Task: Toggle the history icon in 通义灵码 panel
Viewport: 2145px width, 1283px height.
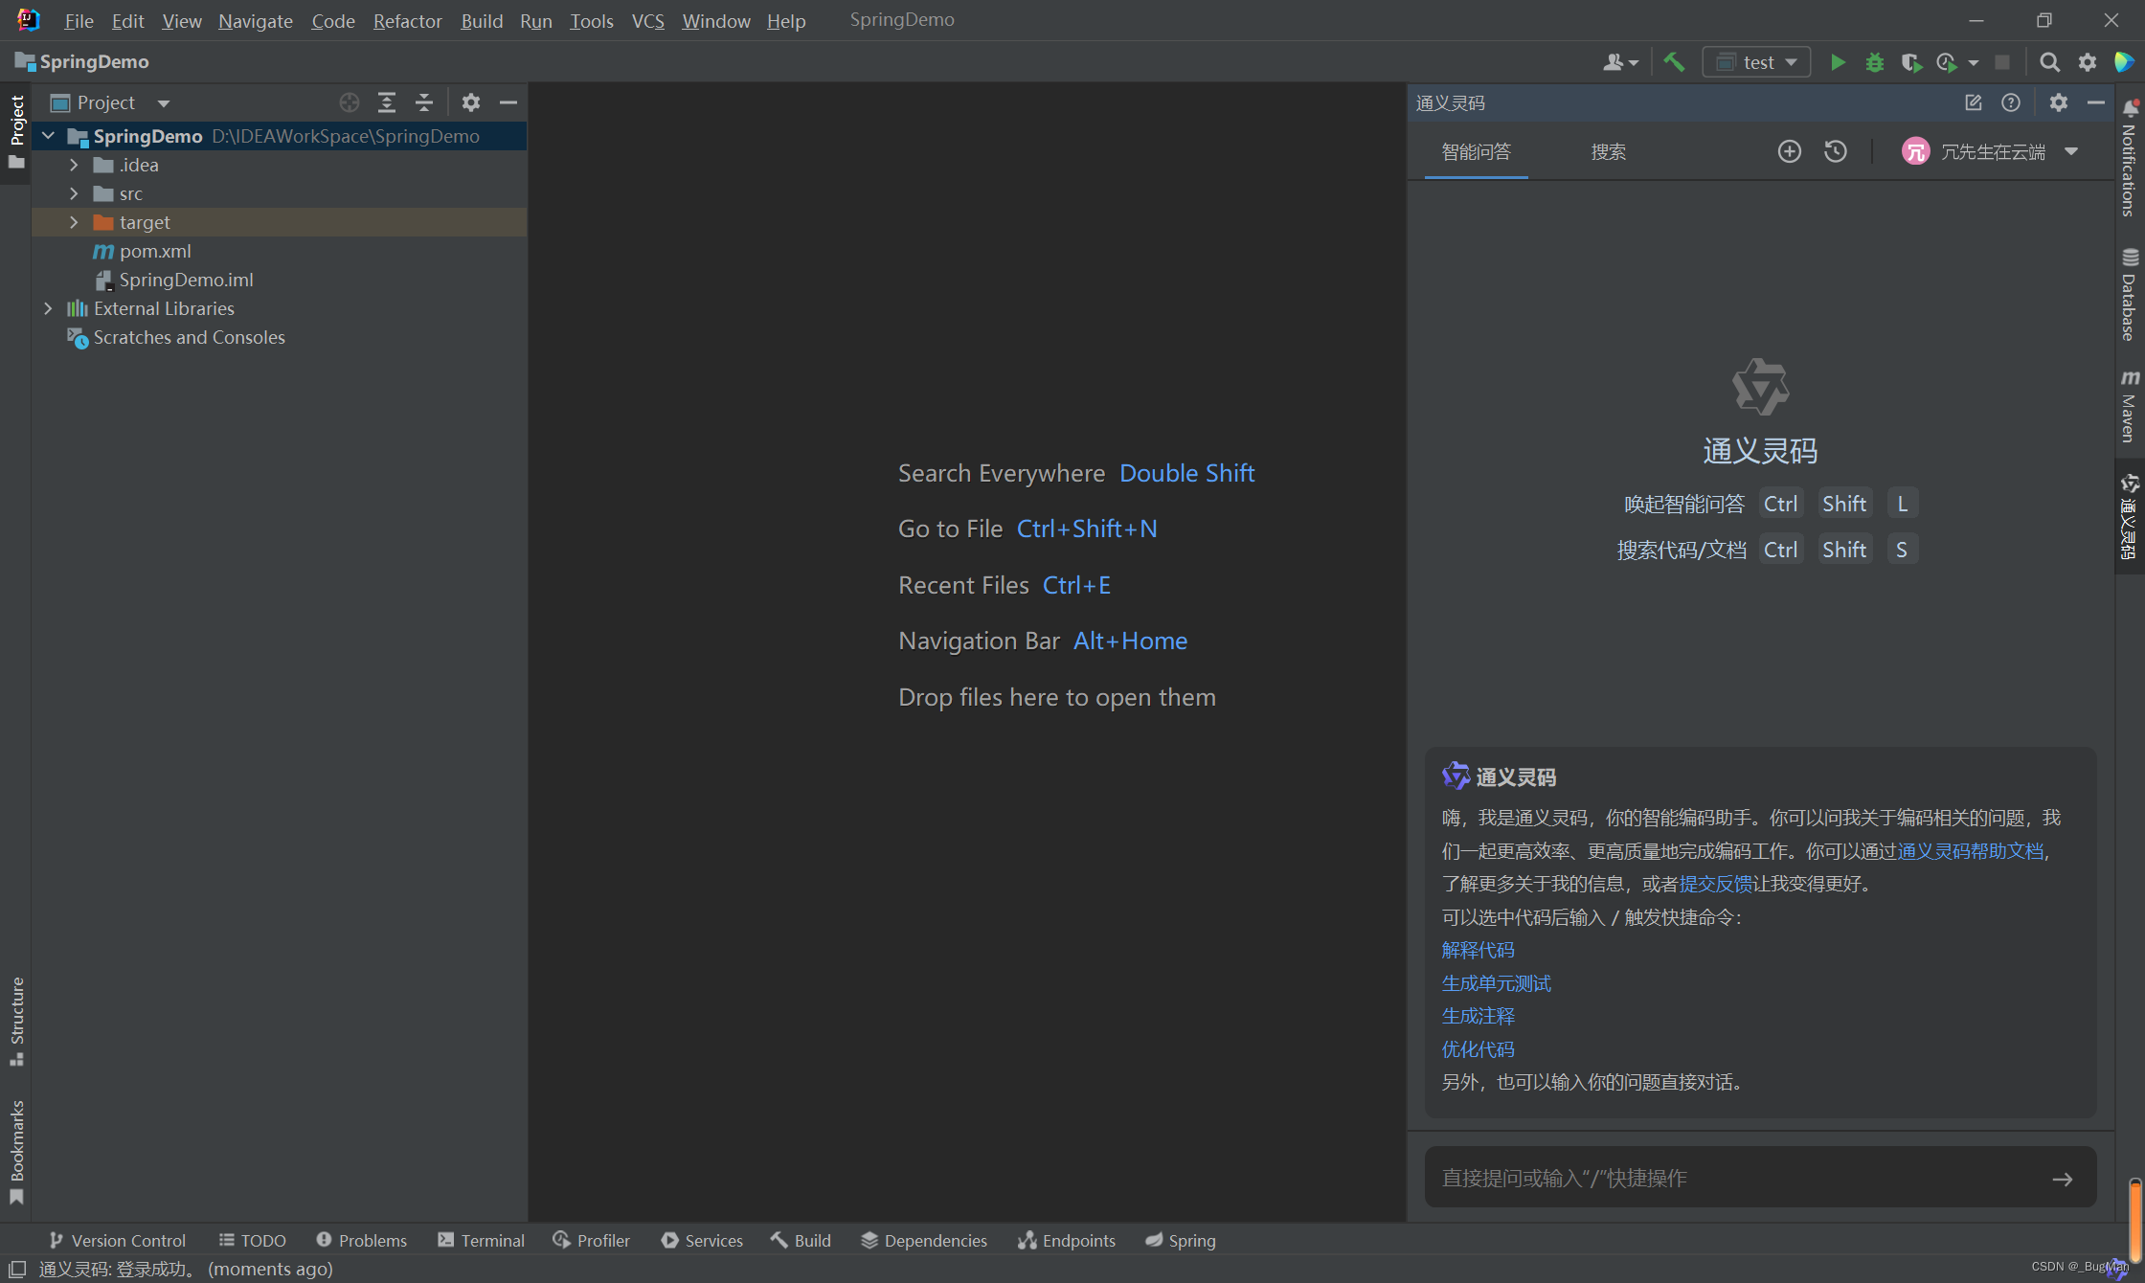Action: point(1834,153)
